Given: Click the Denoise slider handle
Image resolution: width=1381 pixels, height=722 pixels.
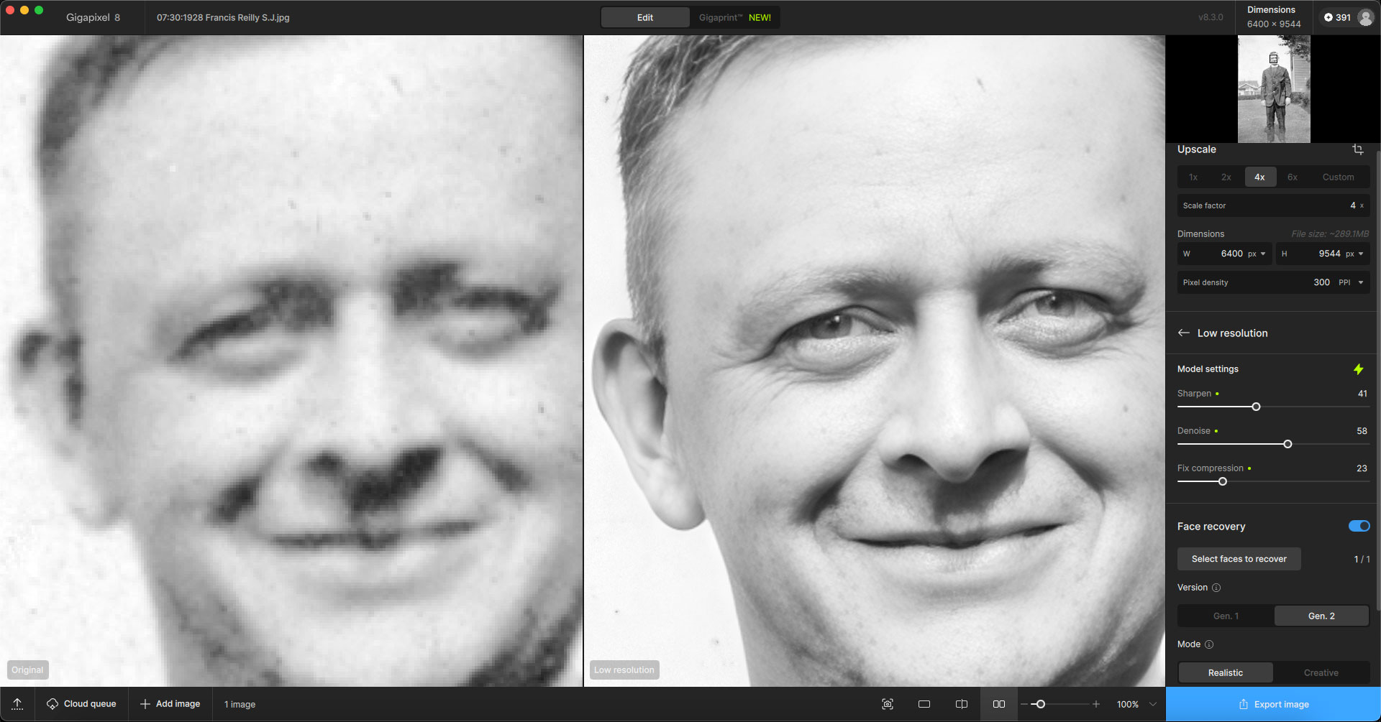Looking at the screenshot, I should (x=1287, y=444).
